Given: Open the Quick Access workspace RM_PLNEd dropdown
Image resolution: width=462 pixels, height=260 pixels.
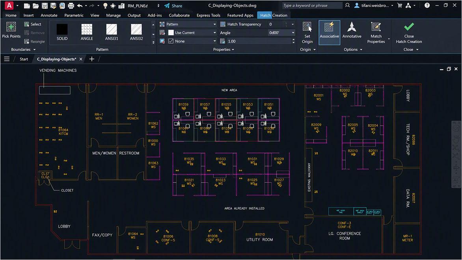Looking at the screenshot, I should click(158, 6).
